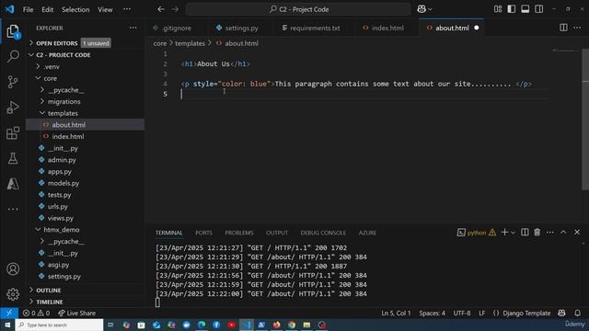
Task: Split the terminal panel
Action: coord(525,233)
